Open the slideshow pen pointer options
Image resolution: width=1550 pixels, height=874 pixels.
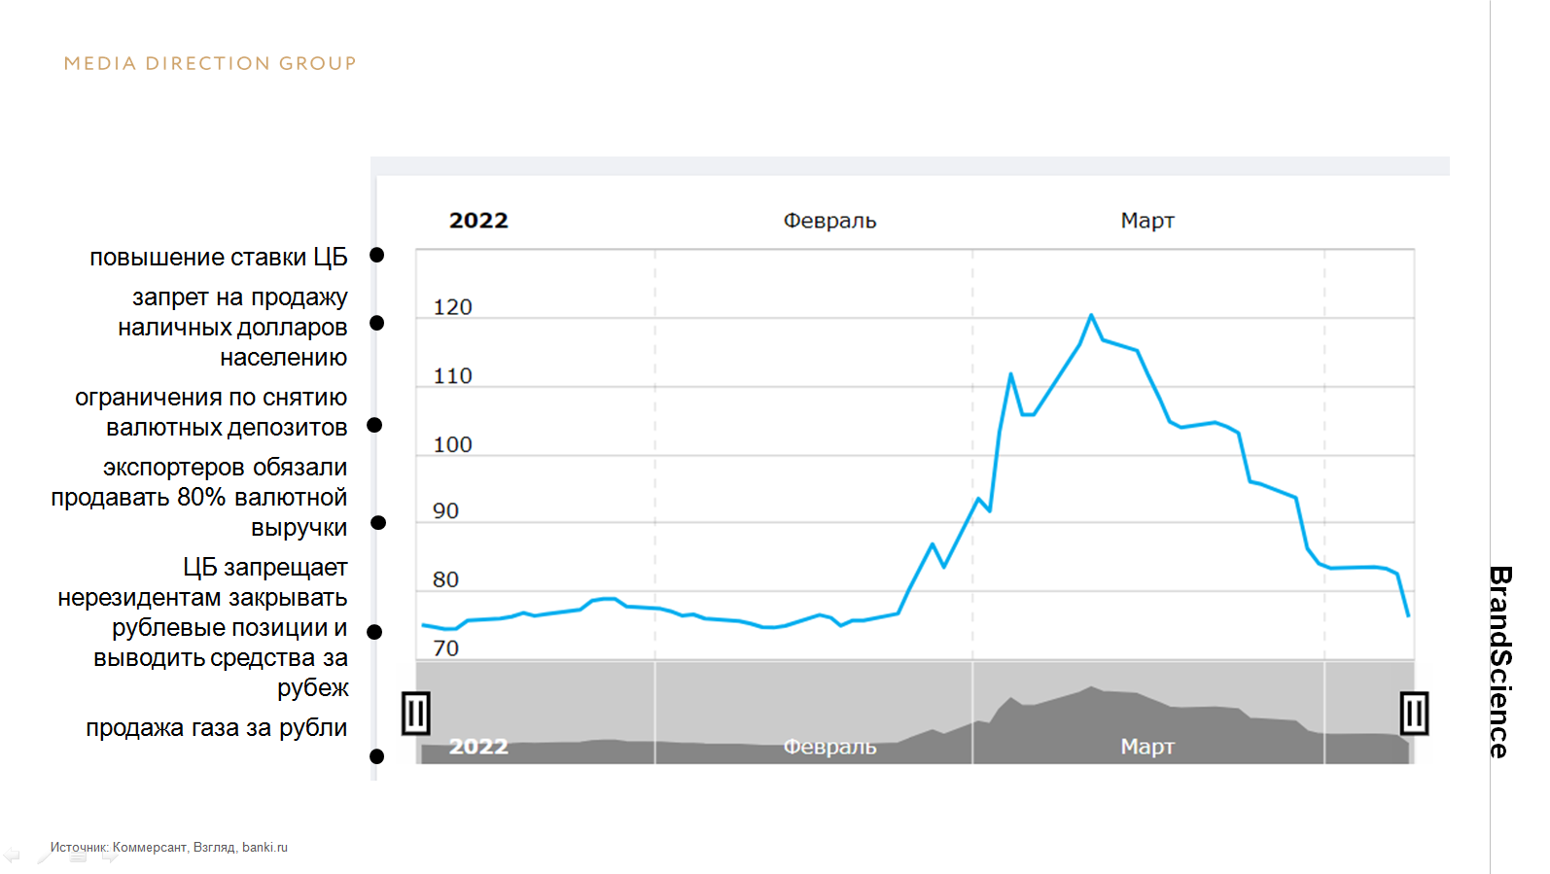pyautogui.click(x=45, y=856)
